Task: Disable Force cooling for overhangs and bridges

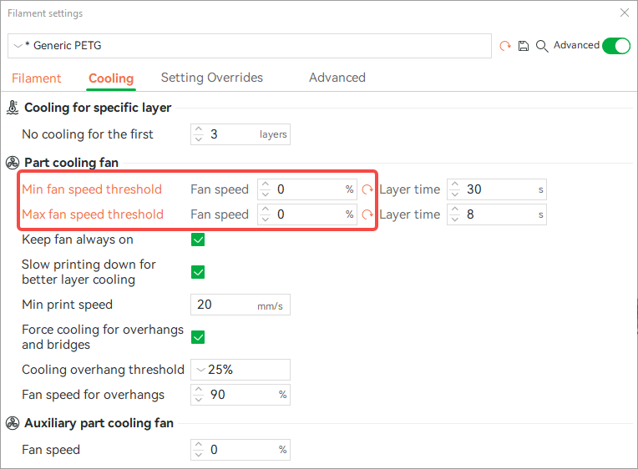Action: [198, 337]
